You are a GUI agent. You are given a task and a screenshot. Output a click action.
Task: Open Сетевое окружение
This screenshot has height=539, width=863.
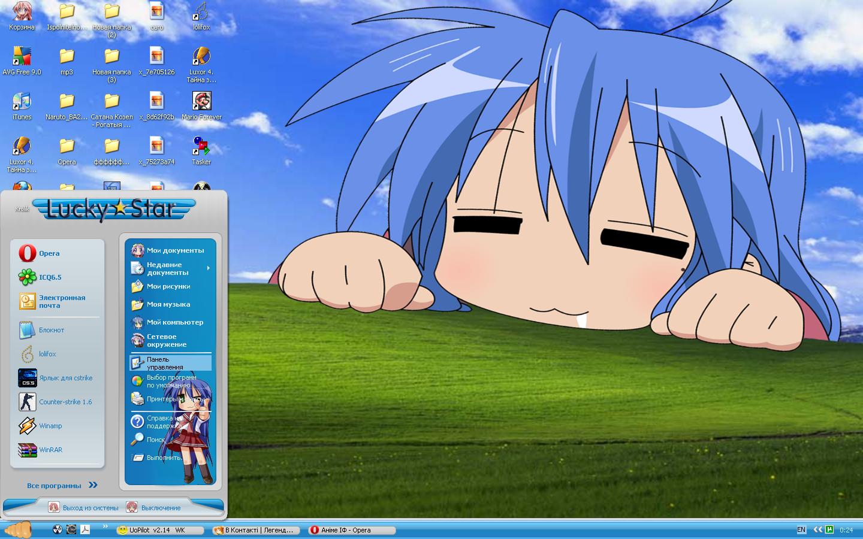click(171, 340)
